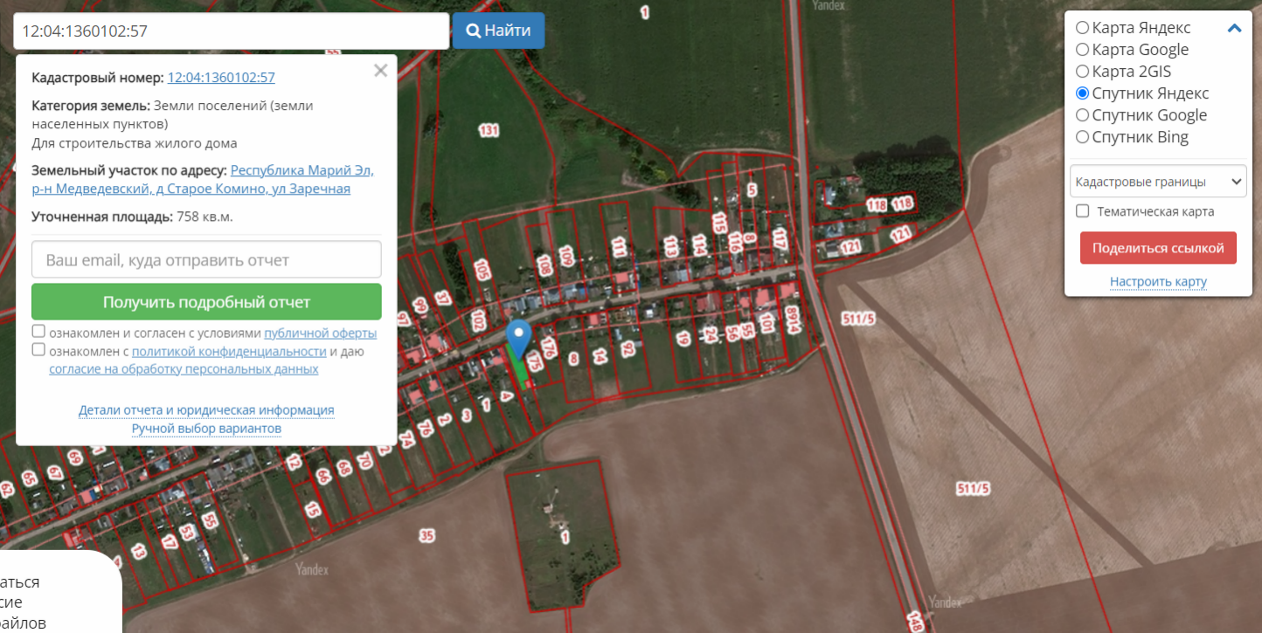Close the cadastral info popup
This screenshot has height=633, width=1262.
pos(380,71)
